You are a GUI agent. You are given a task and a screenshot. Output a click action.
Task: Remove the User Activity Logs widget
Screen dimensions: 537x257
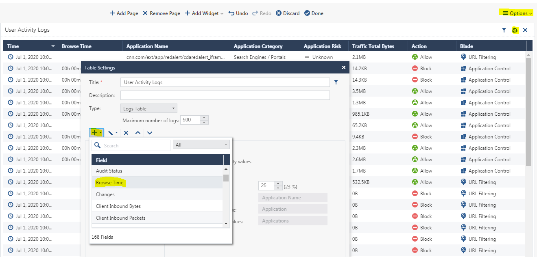(525, 30)
